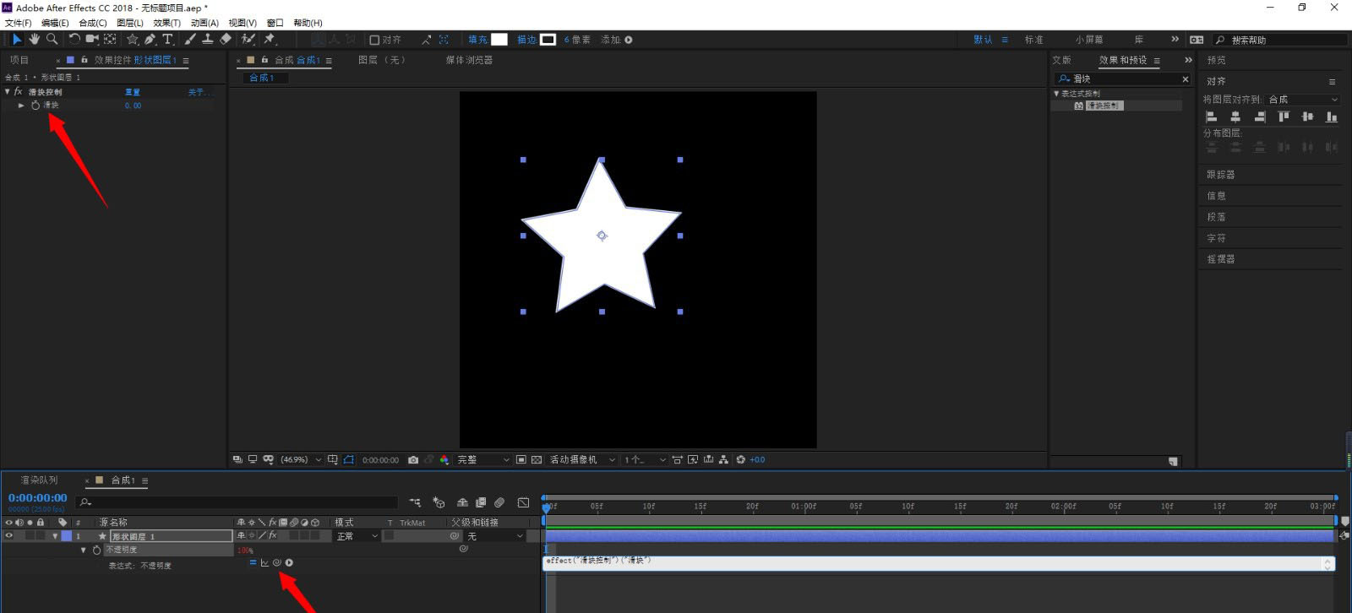This screenshot has width=1352, height=613.
Task: Switch to the 渲染队列 tab
Action: [39, 480]
